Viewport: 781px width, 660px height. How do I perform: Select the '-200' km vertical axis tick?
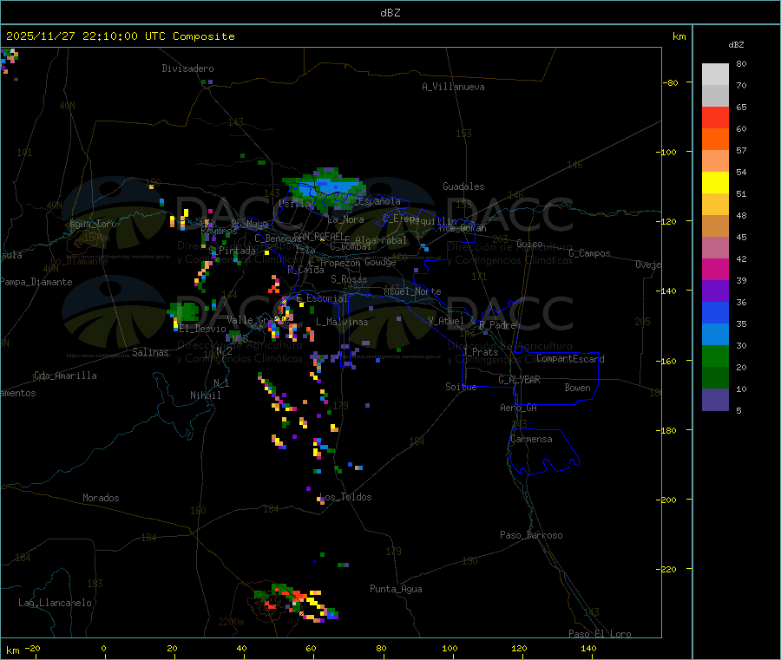pyautogui.click(x=666, y=500)
